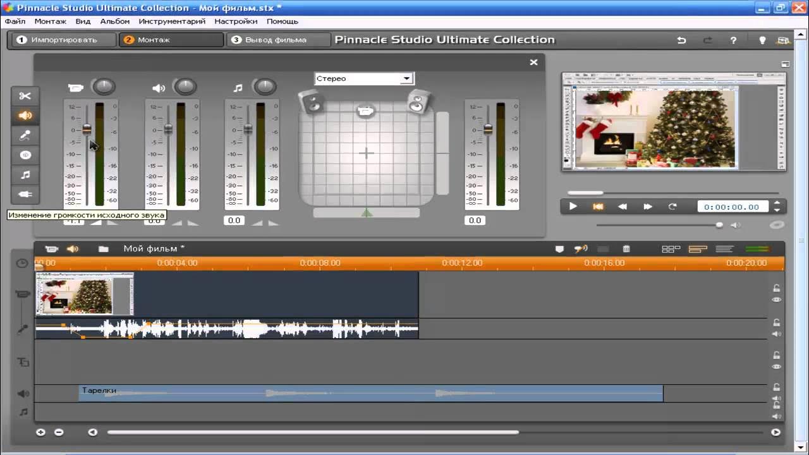809x455 pixels.
Task: Switch to Вывод фильма tab
Action: 279,40
